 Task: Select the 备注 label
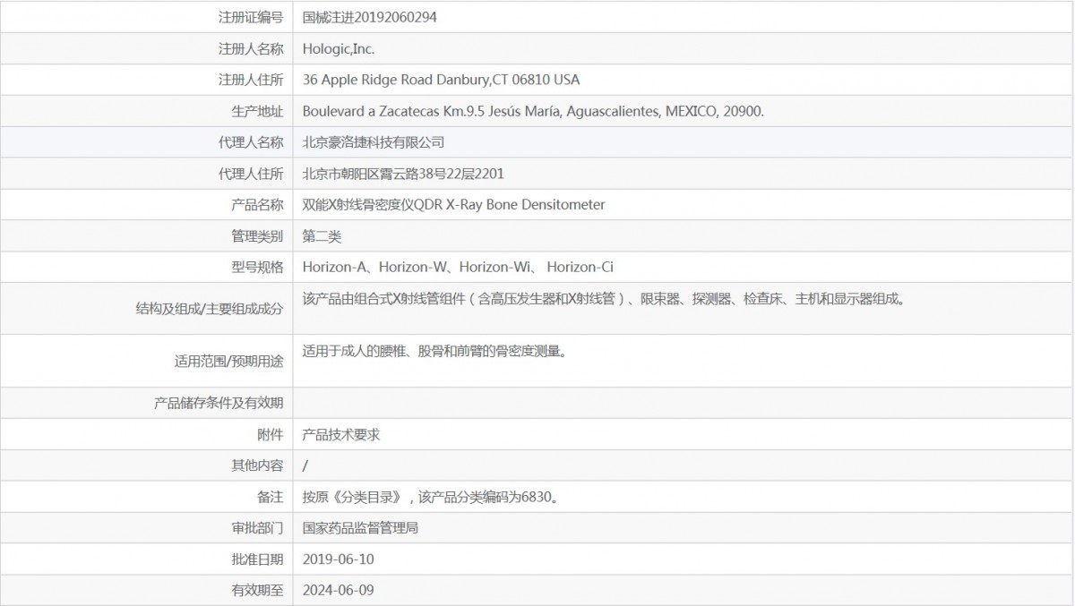pyautogui.click(x=271, y=497)
